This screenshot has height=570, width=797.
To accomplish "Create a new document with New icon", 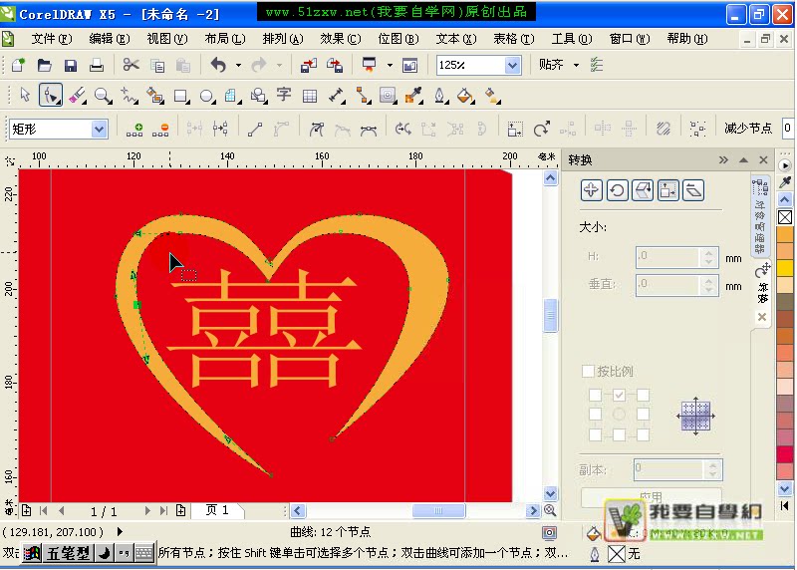I will pos(18,65).
